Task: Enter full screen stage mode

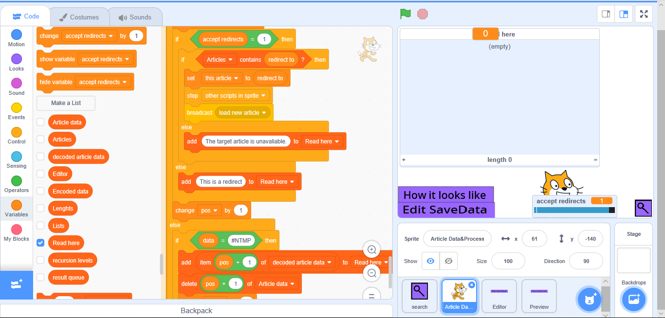Action: pyautogui.click(x=644, y=14)
